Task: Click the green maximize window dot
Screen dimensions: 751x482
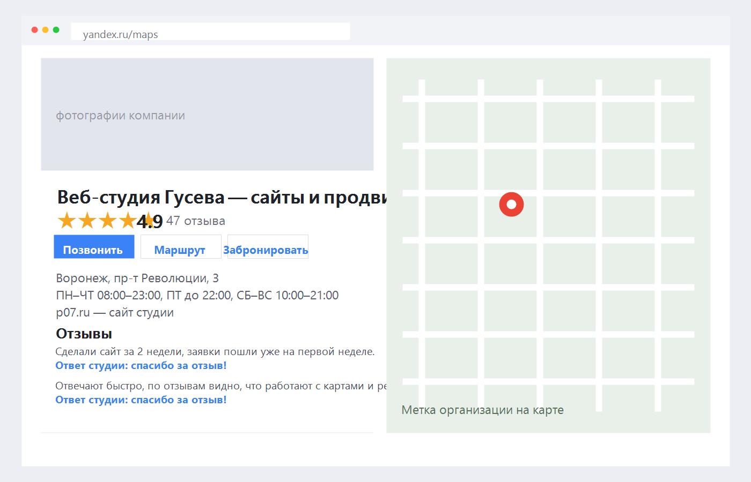Action: 56,30
